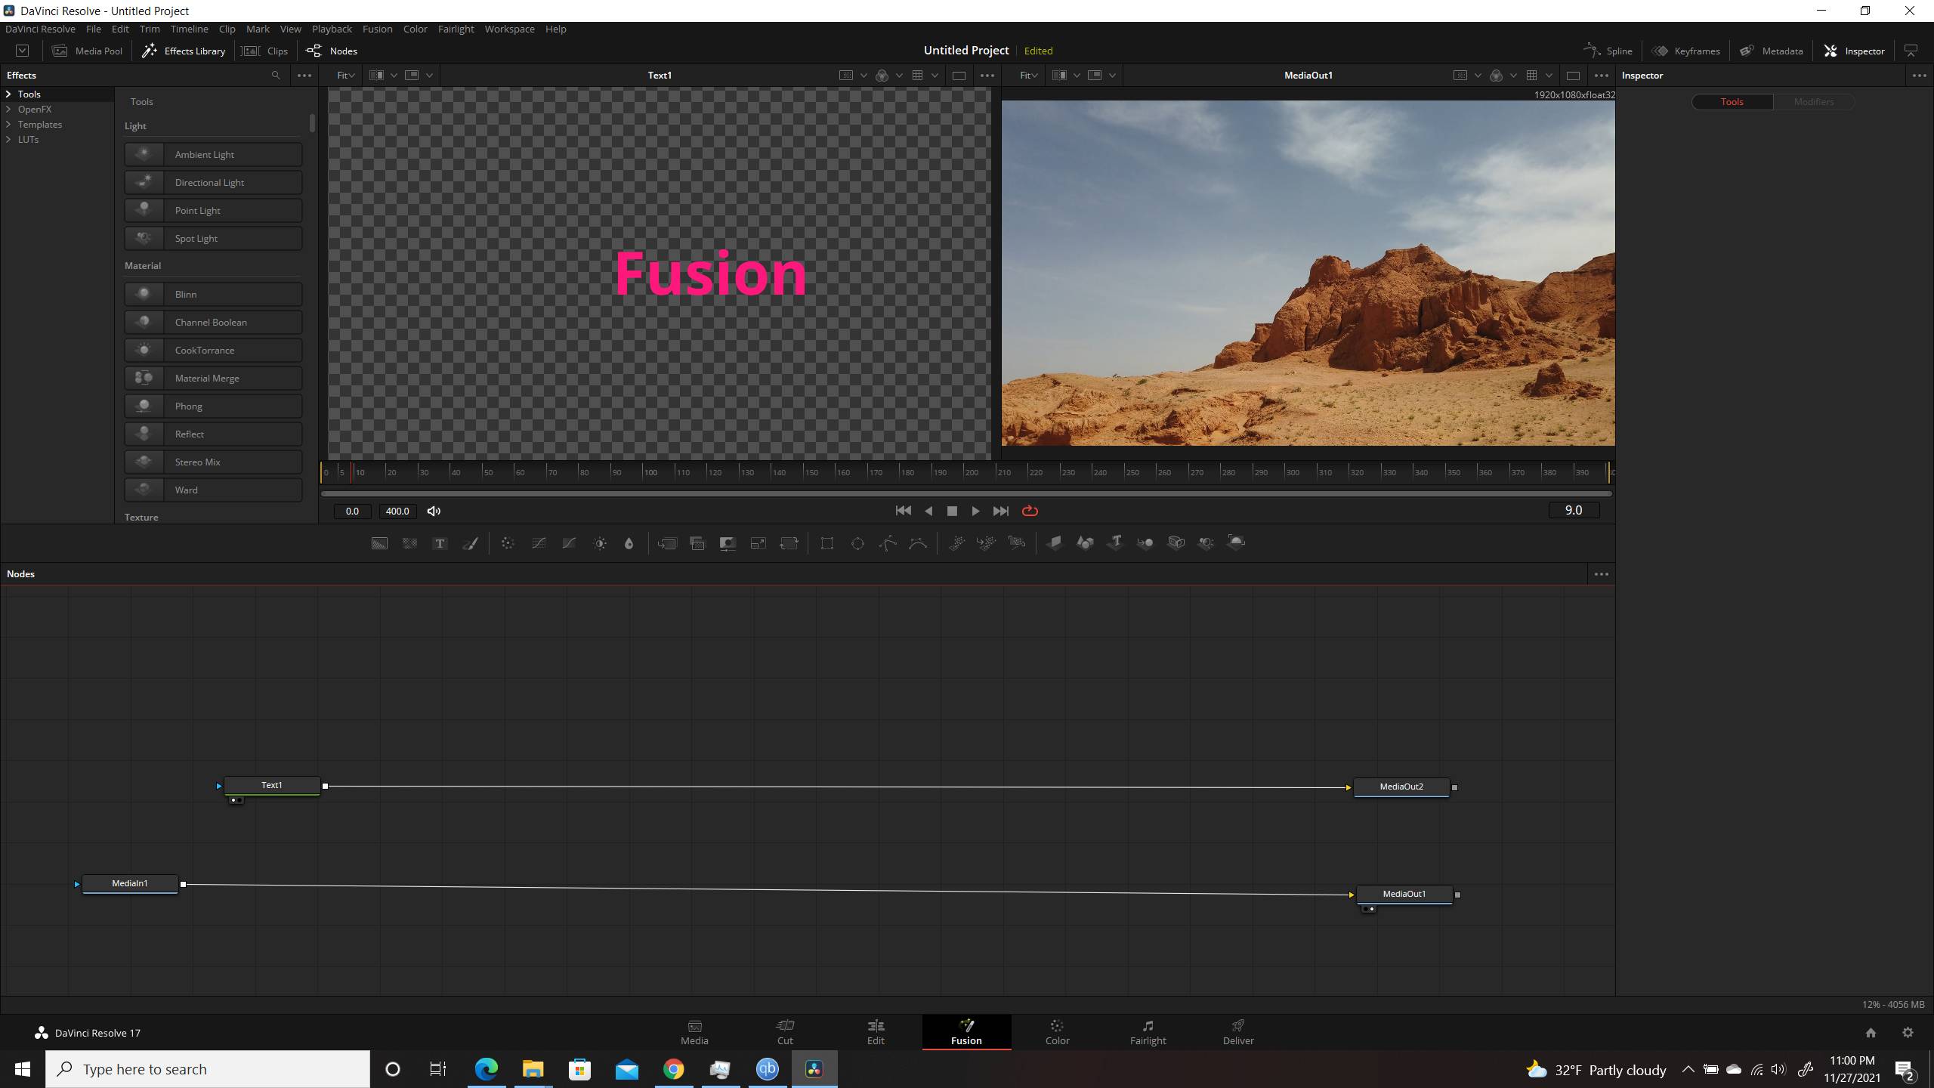Select the polygon mask tool icon
The height and width of the screenshot is (1088, 1934).
tap(857, 542)
